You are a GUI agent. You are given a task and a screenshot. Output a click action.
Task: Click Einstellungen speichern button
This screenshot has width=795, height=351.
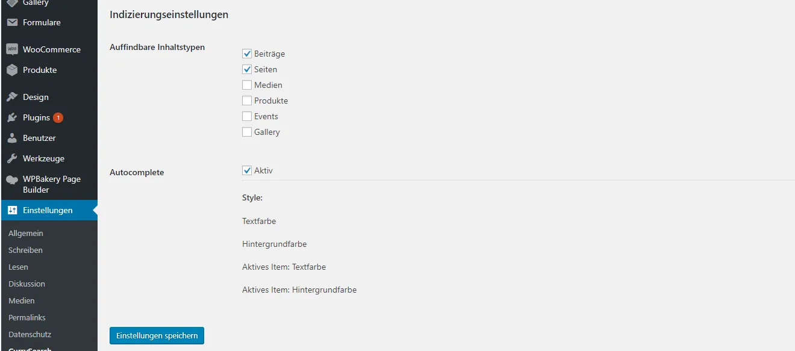(x=157, y=335)
